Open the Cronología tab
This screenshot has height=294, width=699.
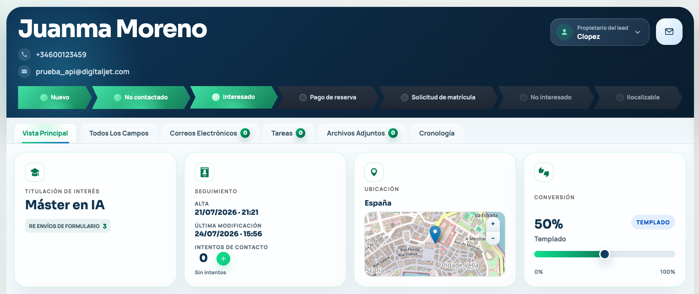pyautogui.click(x=437, y=133)
